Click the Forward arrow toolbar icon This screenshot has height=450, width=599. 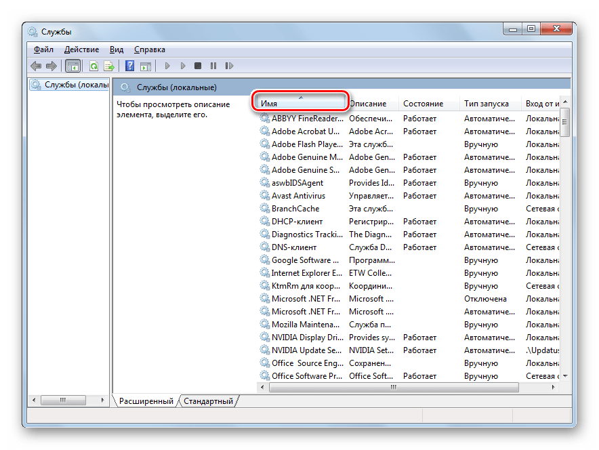pos(51,66)
